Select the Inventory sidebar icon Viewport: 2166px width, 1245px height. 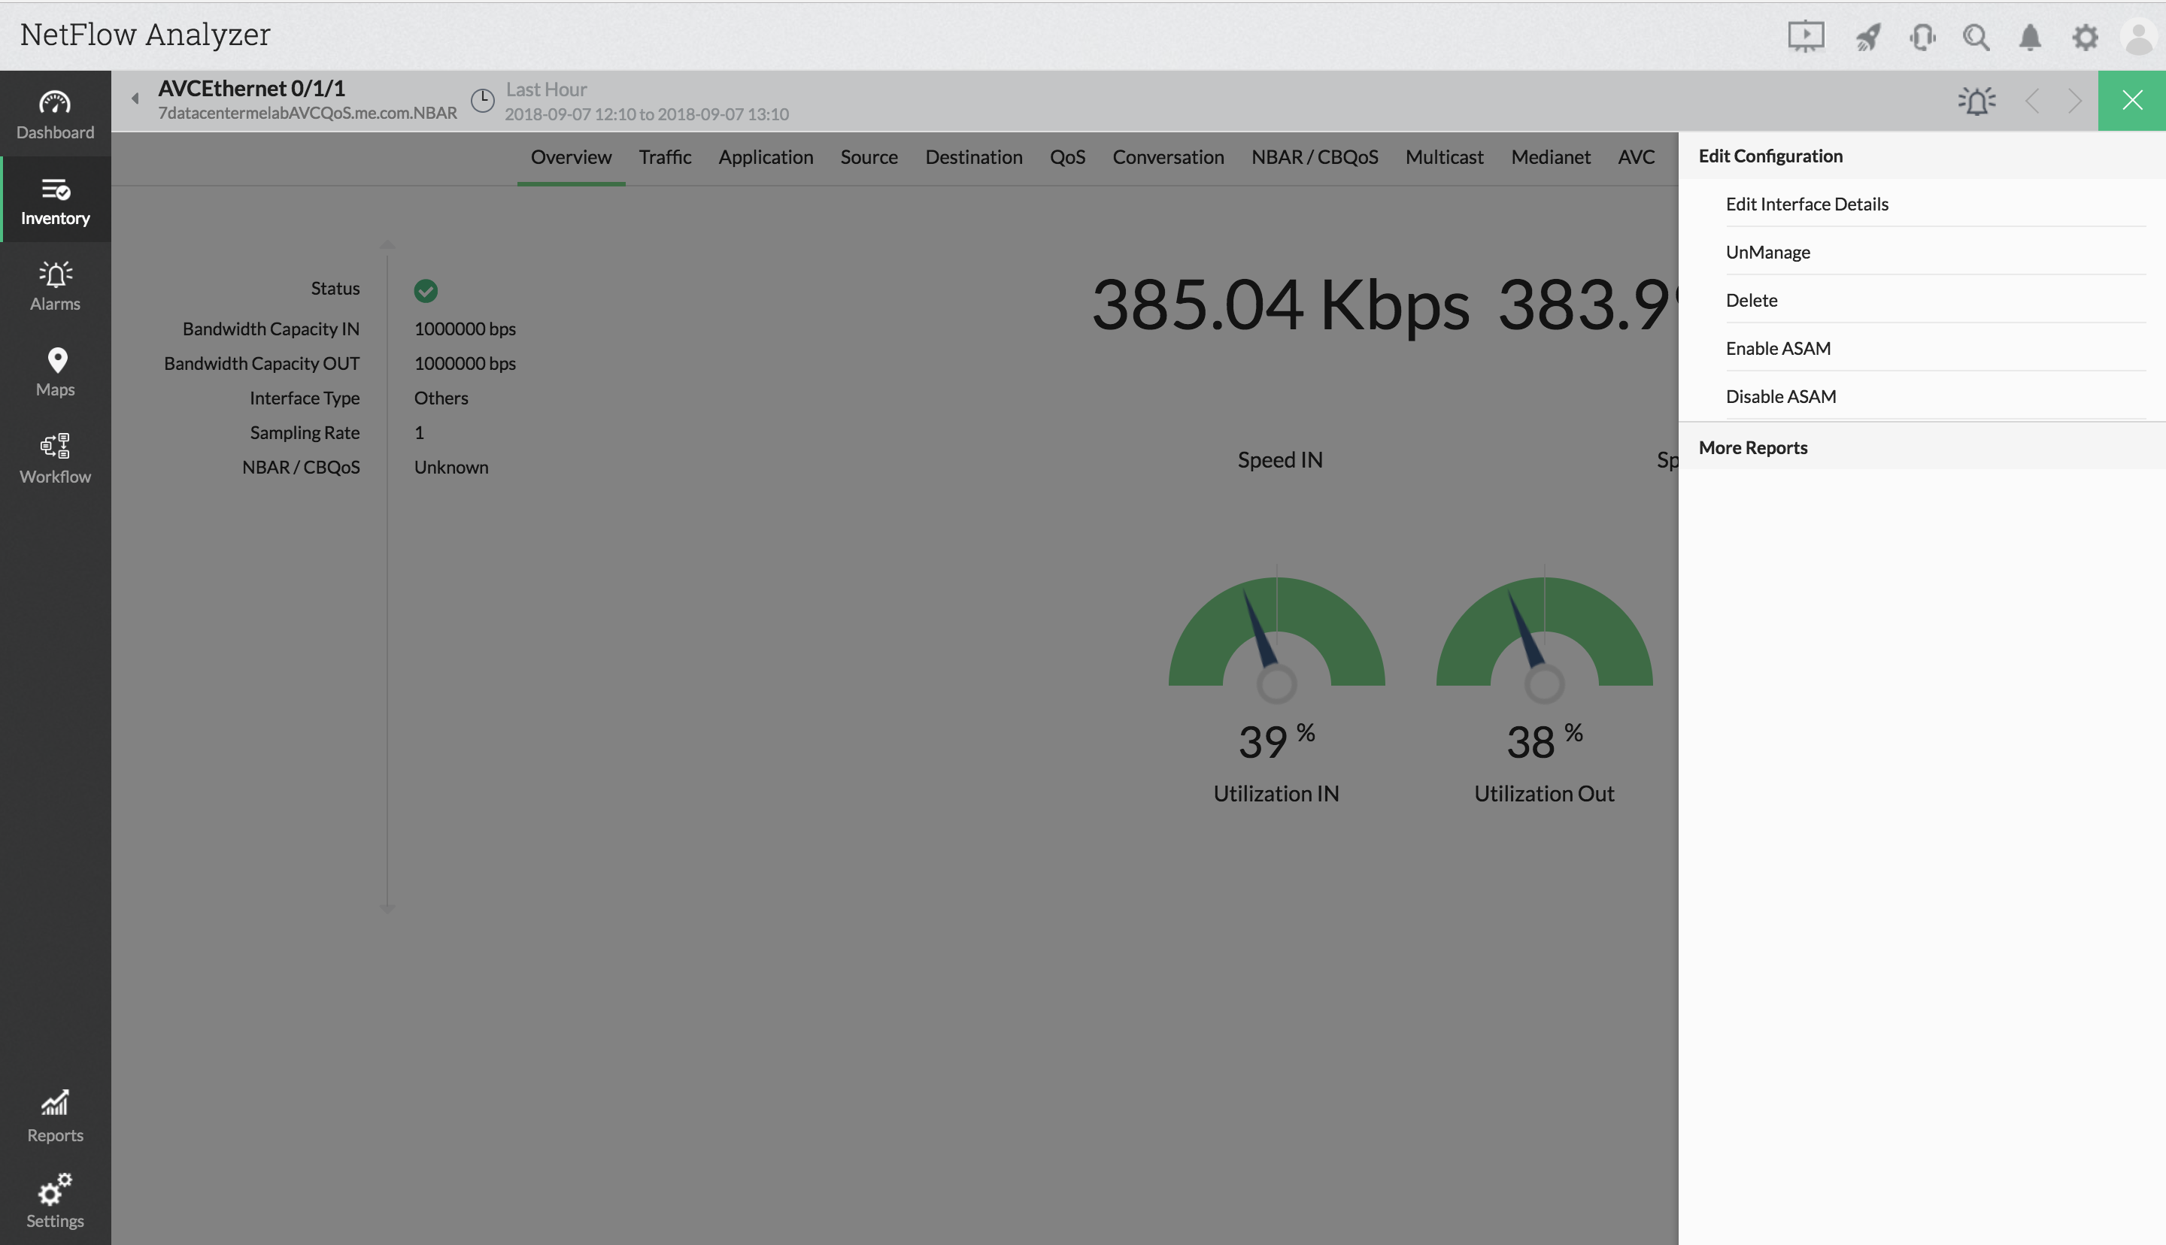click(x=55, y=199)
